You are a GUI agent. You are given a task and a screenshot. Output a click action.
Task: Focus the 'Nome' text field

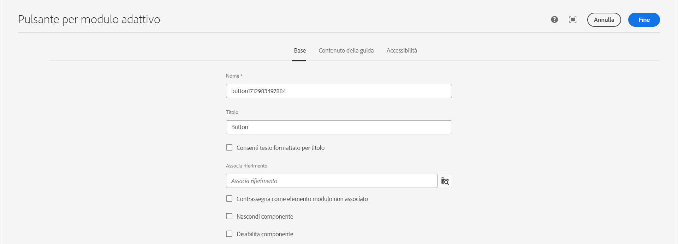pyautogui.click(x=339, y=91)
